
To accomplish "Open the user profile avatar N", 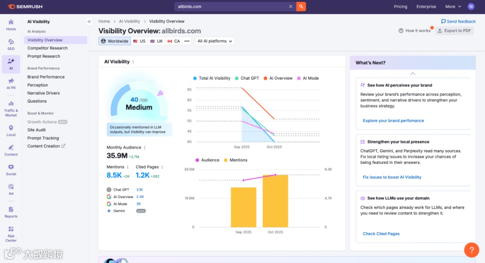I will click(471, 6).
